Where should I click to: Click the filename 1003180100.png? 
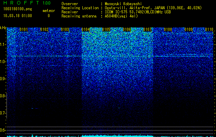(x=18, y=9)
